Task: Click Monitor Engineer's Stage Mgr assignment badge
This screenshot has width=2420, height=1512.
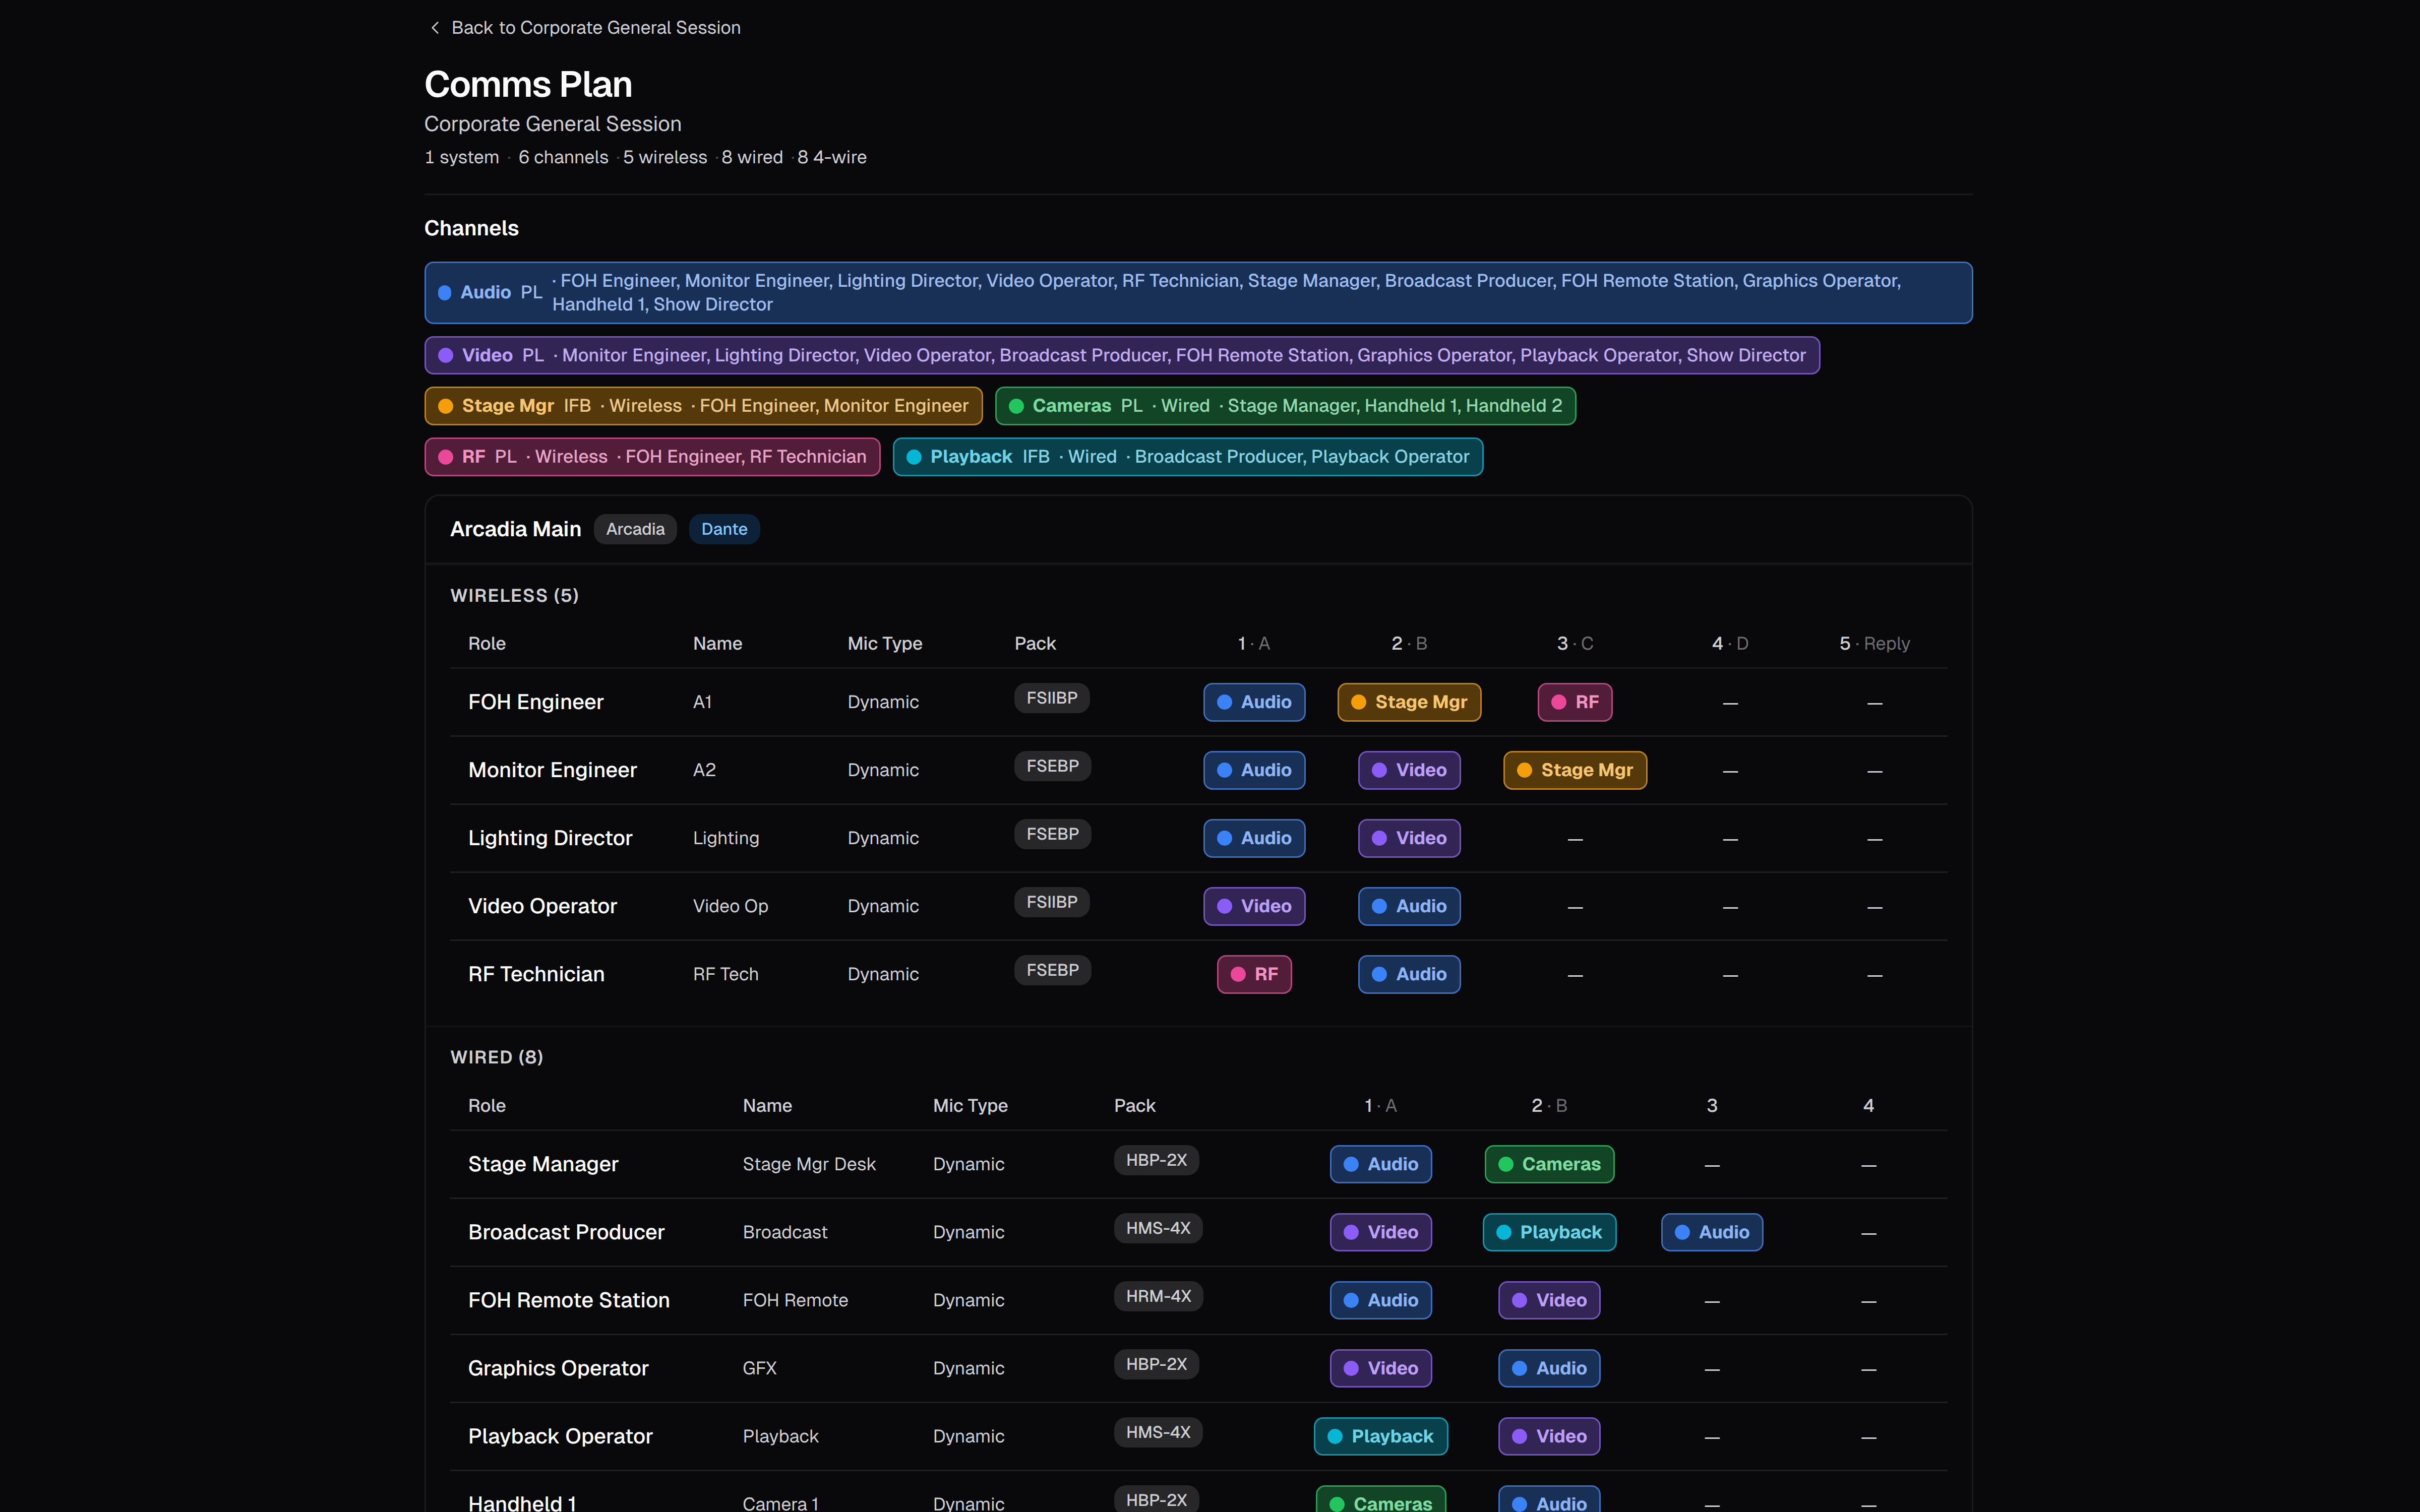Action: [1574, 770]
